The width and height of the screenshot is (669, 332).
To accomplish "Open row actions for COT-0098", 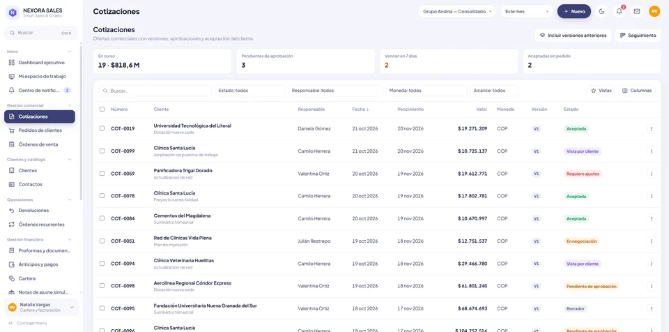I will (x=651, y=286).
